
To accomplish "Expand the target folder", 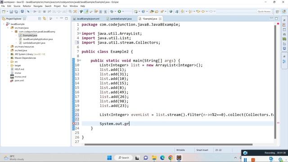I will coord(8,65).
